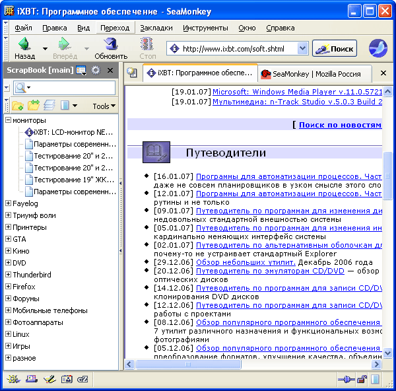Screen dimensions: 396x391
Task: Click the vertical scrollbar thumb
Action: pyautogui.click(x=387, y=176)
